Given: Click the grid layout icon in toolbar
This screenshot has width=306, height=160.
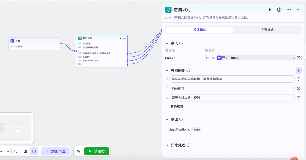Looking at the screenshot, I should [25, 151].
